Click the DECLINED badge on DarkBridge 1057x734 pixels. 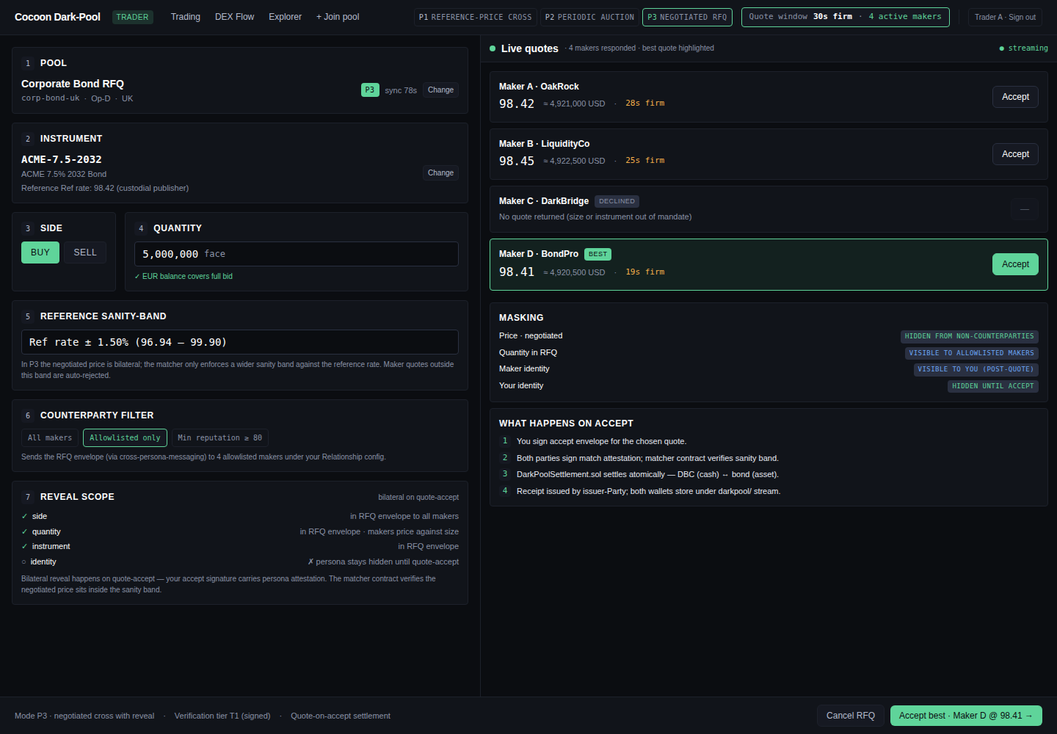[617, 201]
